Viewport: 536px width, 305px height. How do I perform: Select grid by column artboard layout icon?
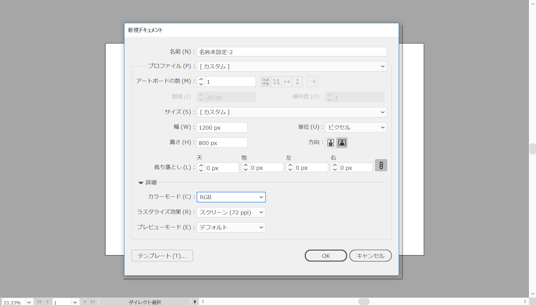(x=277, y=82)
